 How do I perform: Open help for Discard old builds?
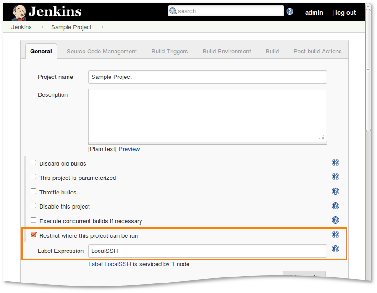tap(335, 163)
